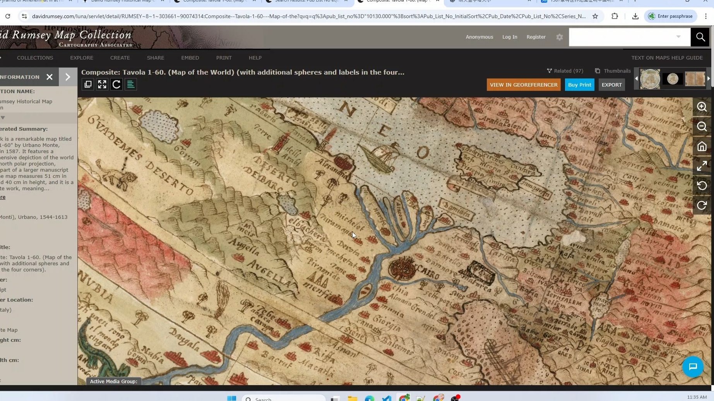714x401 pixels.
Task: Click the Anonymous user label
Action: (479, 37)
